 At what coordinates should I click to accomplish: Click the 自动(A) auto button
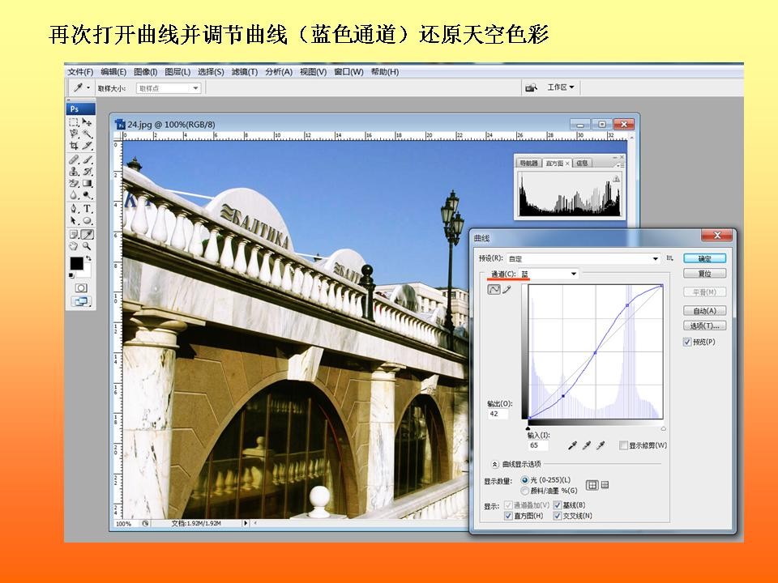(x=704, y=311)
